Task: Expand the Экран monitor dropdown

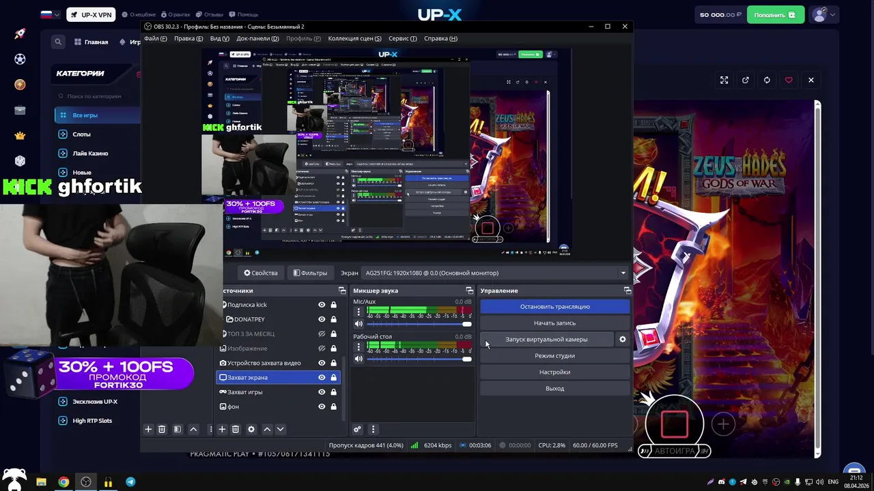Action: (623, 273)
